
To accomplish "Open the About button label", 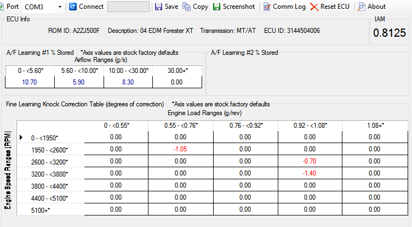I will click(376, 7).
